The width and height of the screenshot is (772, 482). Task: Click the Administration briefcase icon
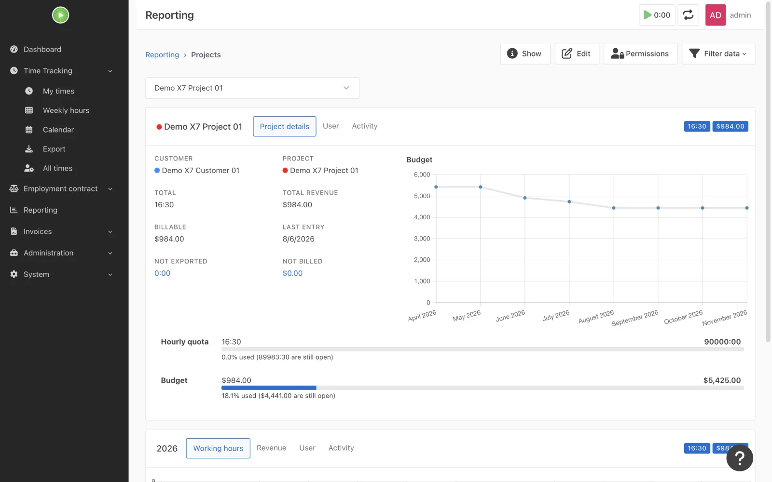[x=14, y=253]
